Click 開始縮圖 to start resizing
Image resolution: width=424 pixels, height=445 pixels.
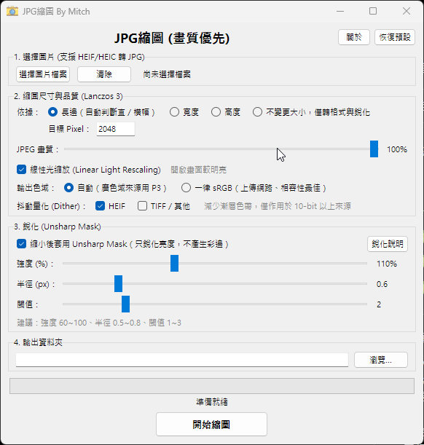(x=211, y=425)
